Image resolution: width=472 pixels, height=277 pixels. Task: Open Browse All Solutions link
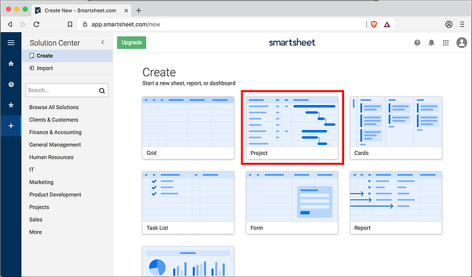point(54,107)
